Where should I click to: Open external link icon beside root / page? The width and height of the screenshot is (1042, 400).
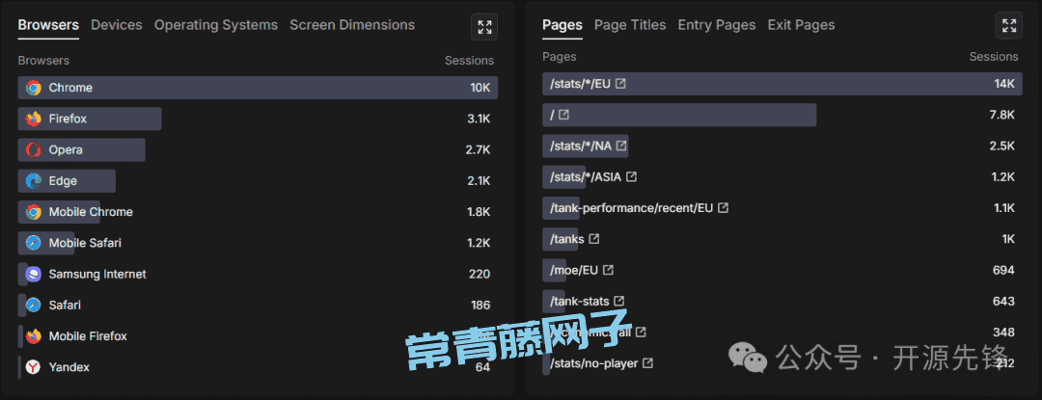[x=563, y=115]
